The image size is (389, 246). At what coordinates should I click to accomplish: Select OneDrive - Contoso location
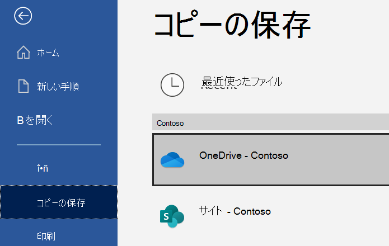click(271, 159)
